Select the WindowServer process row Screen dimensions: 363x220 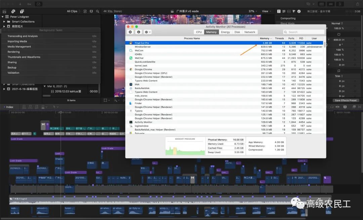click(x=224, y=47)
